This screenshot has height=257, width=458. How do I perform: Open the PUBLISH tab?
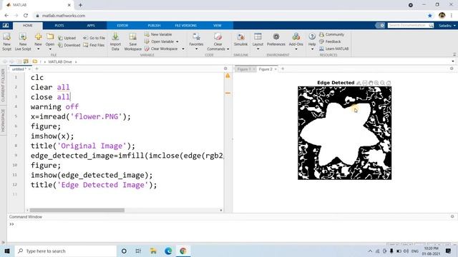point(154,26)
